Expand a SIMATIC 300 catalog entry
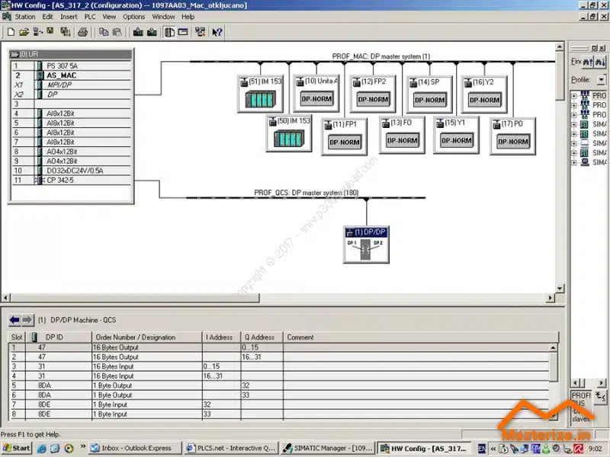 574,123
